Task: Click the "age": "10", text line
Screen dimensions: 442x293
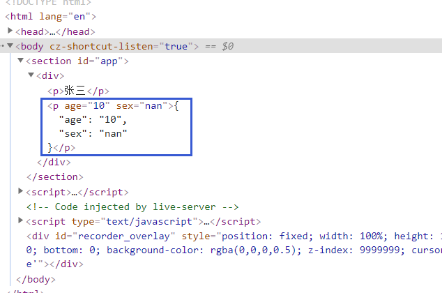Action: click(x=93, y=120)
